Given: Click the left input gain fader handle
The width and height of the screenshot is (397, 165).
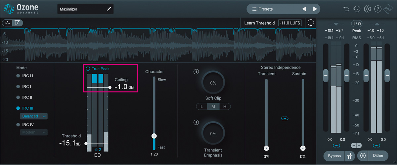Looking at the screenshot, I should [x=326, y=75].
